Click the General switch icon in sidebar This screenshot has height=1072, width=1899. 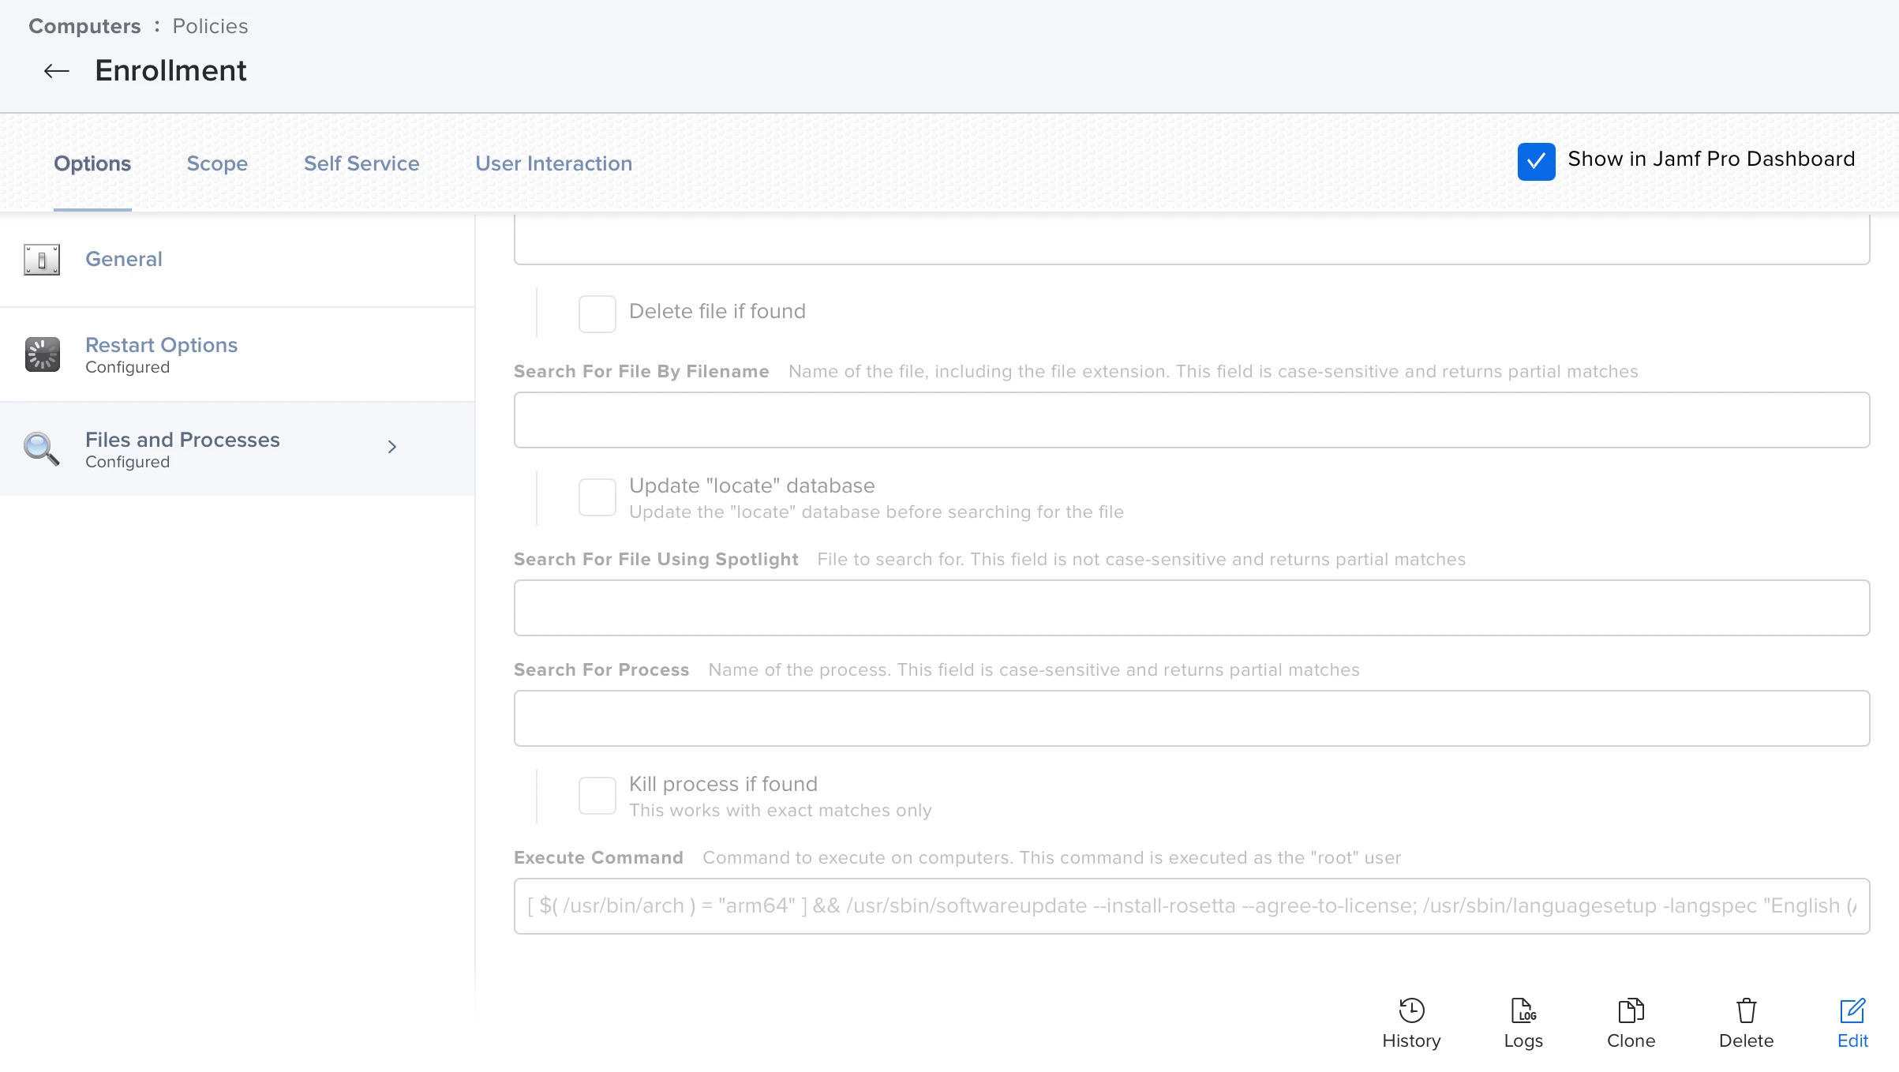(42, 260)
